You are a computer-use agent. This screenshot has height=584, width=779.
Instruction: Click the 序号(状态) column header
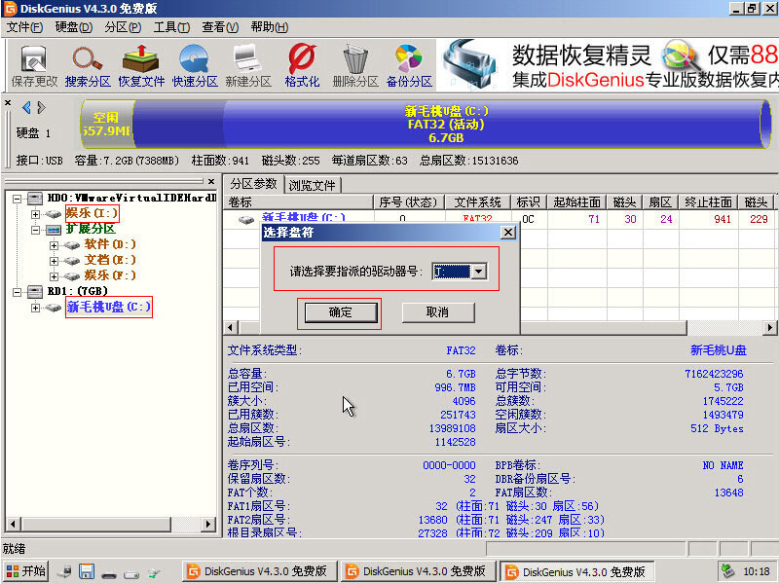pyautogui.click(x=408, y=202)
